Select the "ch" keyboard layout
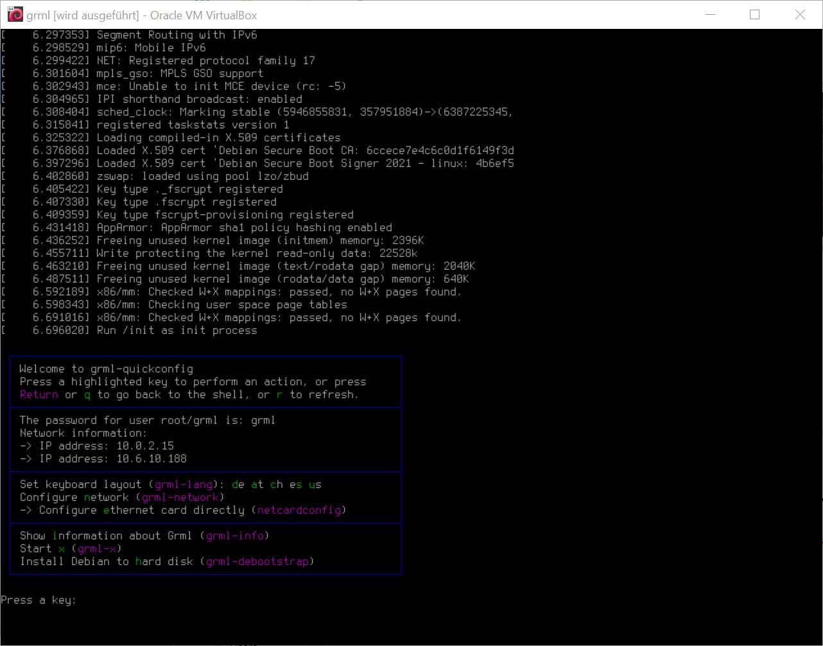823x646 pixels. pos(276,484)
